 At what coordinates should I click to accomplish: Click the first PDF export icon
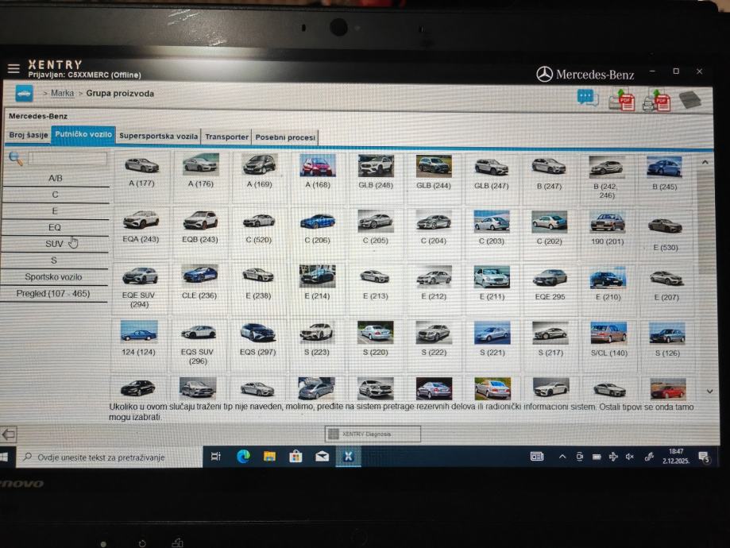click(x=621, y=99)
